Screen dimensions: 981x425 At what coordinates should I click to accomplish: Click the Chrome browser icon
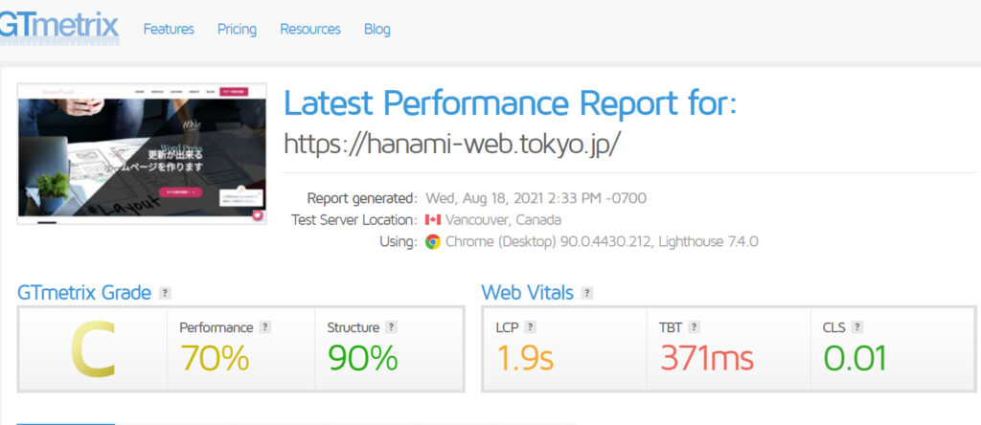[x=433, y=242]
